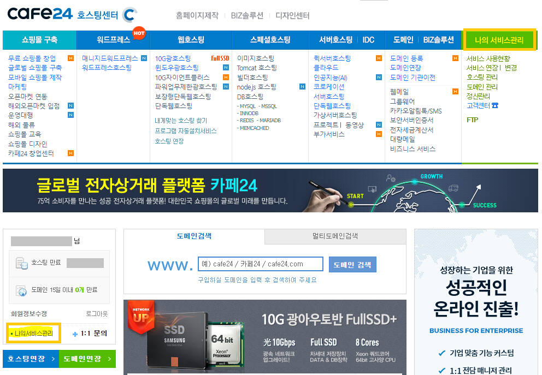The height and width of the screenshot is (375, 542).
Task: Open 프로그램 자동설치서비스 link
Action: point(186,131)
